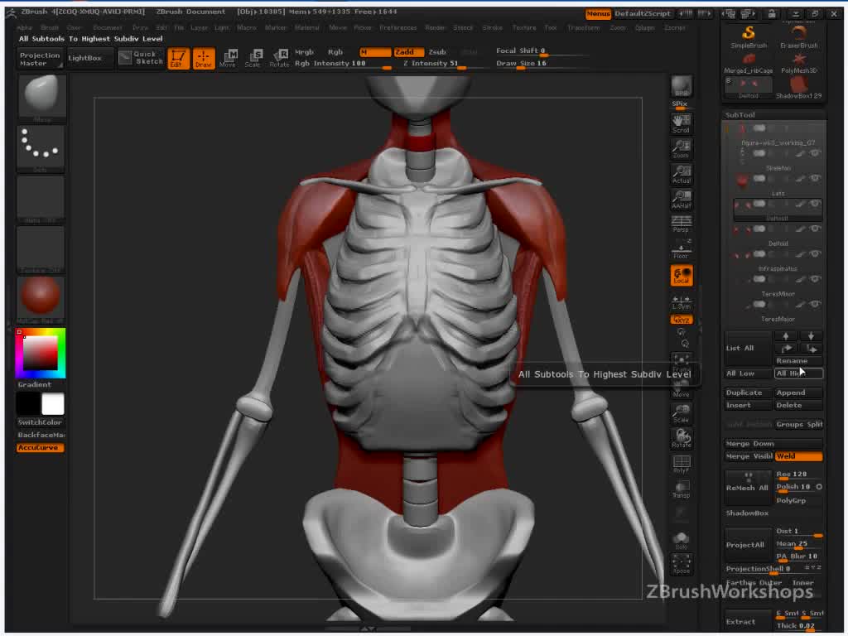Screen dimensions: 848x636
Task: Select the ShadowBox1 tool icon
Action: click(x=798, y=88)
